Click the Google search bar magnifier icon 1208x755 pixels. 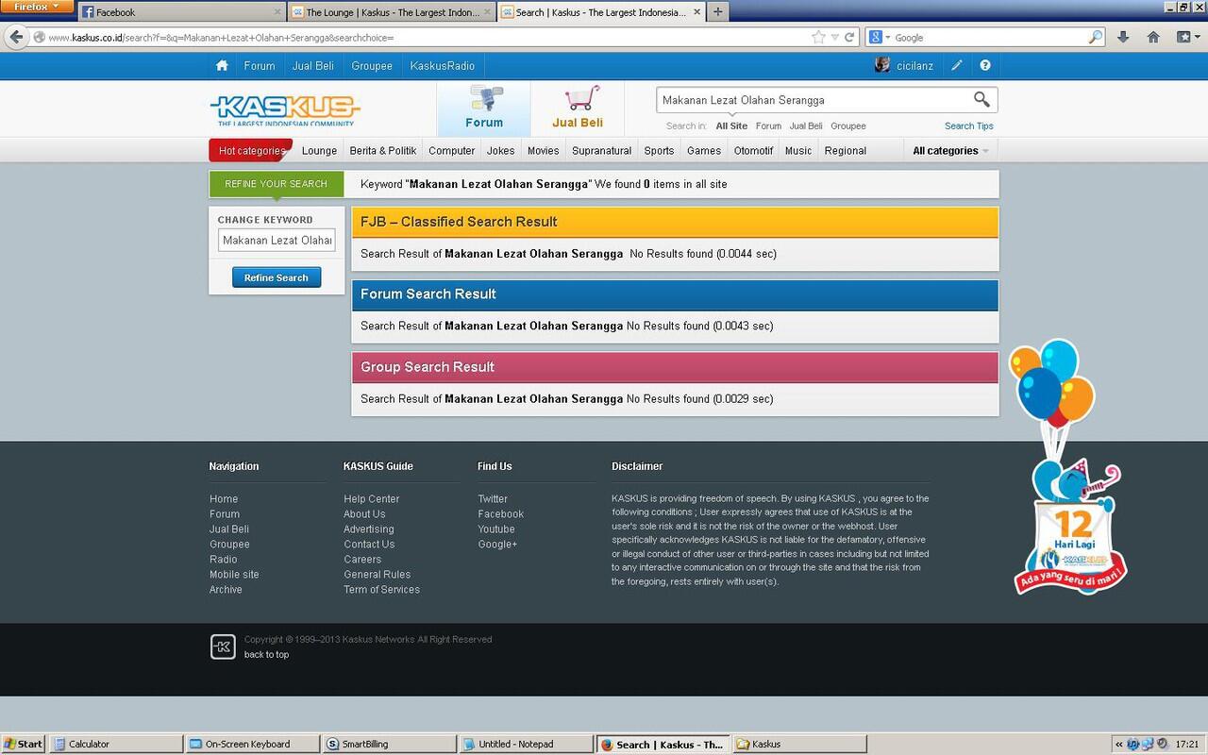(x=1095, y=38)
